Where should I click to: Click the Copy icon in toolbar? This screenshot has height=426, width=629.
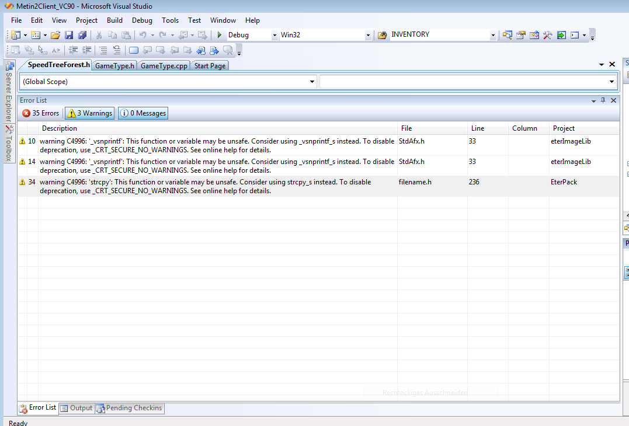pyautogui.click(x=112, y=35)
